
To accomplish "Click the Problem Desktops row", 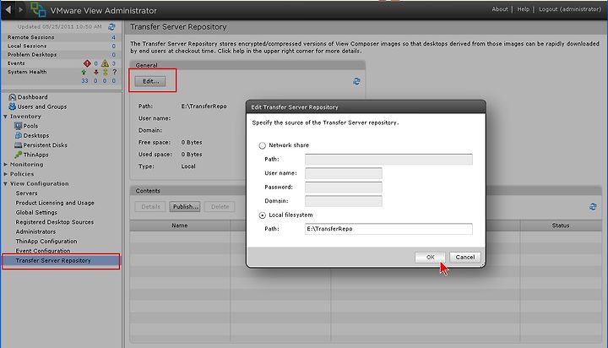I will pos(61,55).
